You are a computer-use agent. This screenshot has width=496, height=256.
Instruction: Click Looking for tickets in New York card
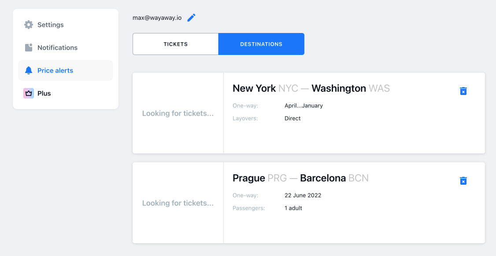(178, 113)
